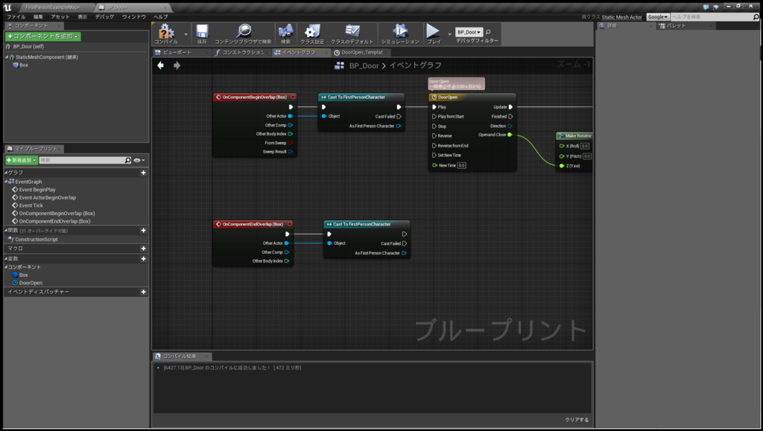Click the X (Roll) value field
Image resolution: width=763 pixels, height=431 pixels.
pos(585,146)
